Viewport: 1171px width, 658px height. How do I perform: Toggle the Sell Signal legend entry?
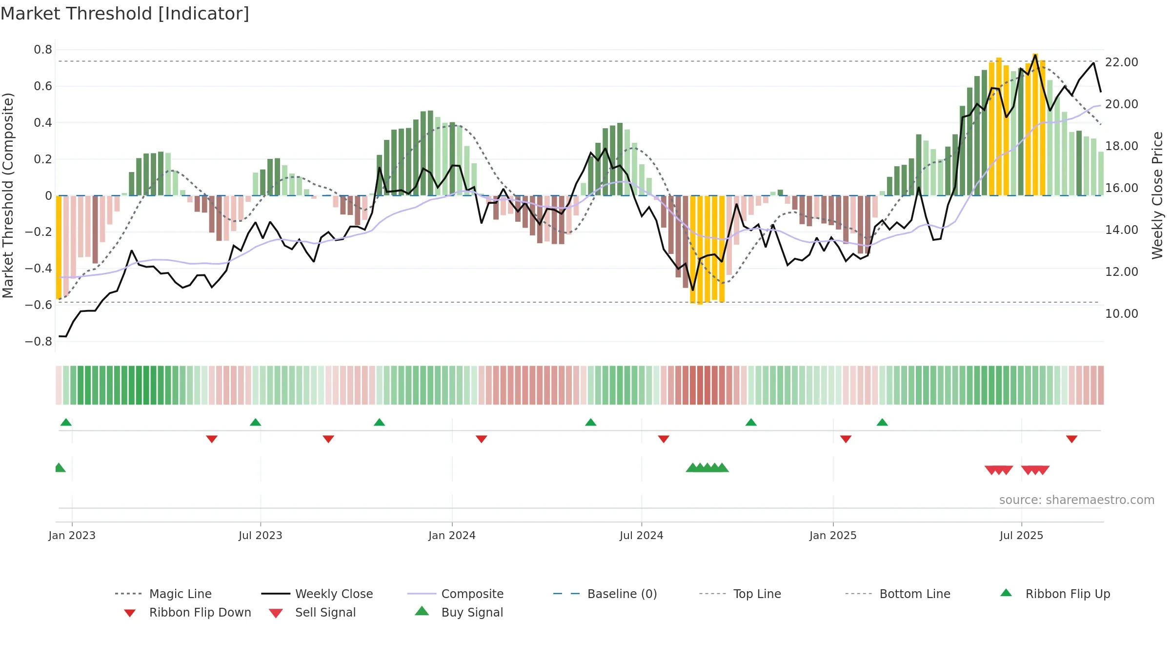[312, 612]
